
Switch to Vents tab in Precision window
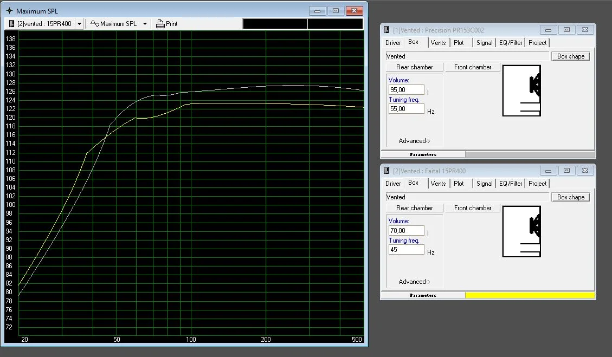click(438, 43)
